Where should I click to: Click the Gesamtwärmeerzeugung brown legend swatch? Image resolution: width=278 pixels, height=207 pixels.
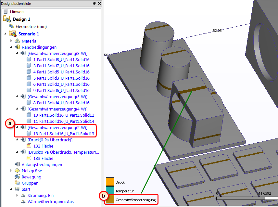(x=110, y=199)
